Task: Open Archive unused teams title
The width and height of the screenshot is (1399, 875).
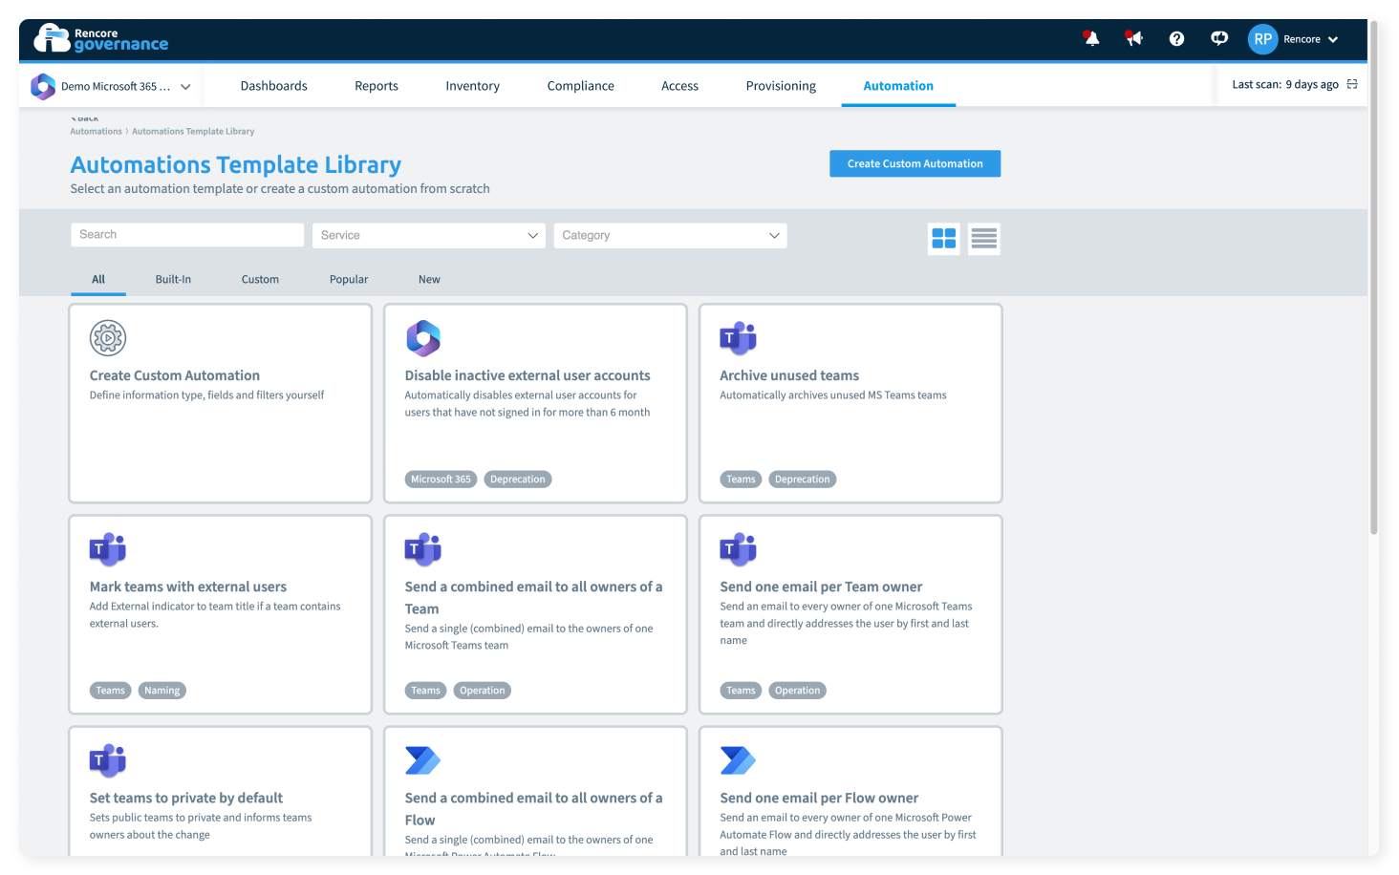Action: pyautogui.click(x=789, y=375)
